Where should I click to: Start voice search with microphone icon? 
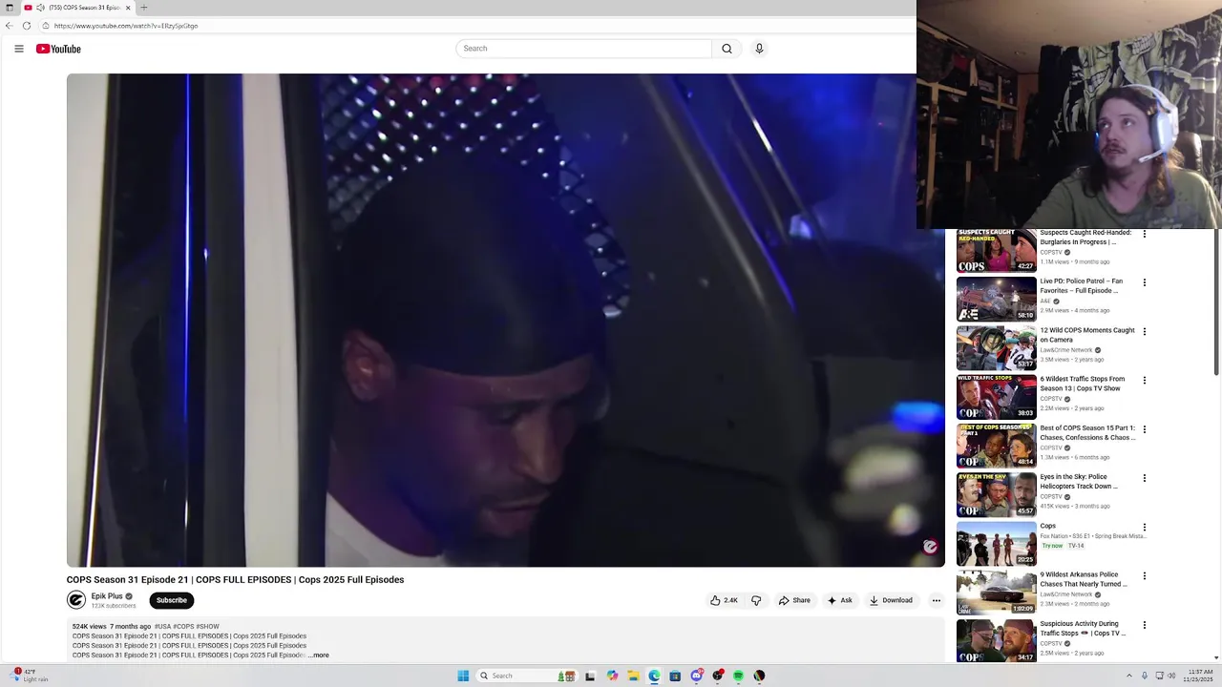click(x=759, y=49)
